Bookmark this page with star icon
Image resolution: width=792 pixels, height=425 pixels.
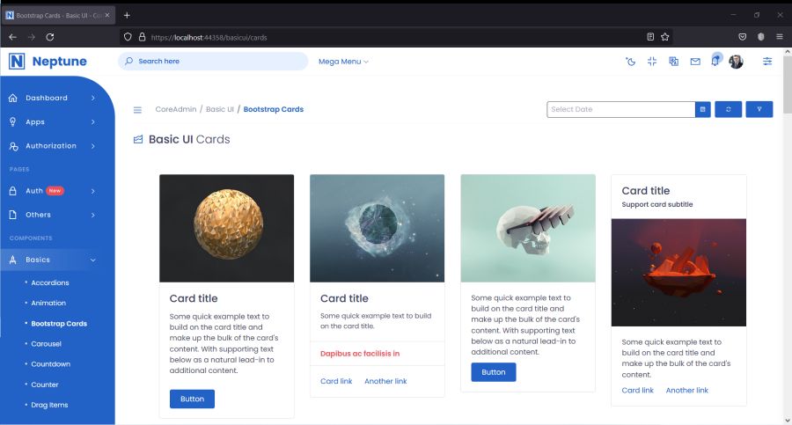click(664, 37)
